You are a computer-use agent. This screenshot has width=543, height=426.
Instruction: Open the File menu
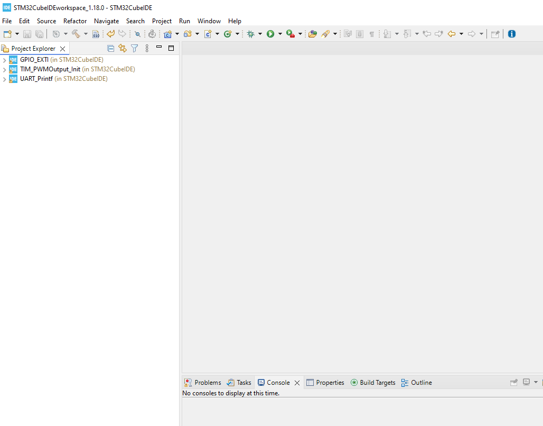pyautogui.click(x=7, y=21)
